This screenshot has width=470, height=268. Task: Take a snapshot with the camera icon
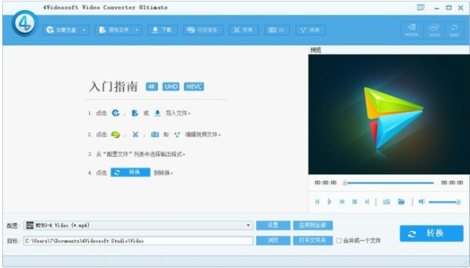(387, 202)
